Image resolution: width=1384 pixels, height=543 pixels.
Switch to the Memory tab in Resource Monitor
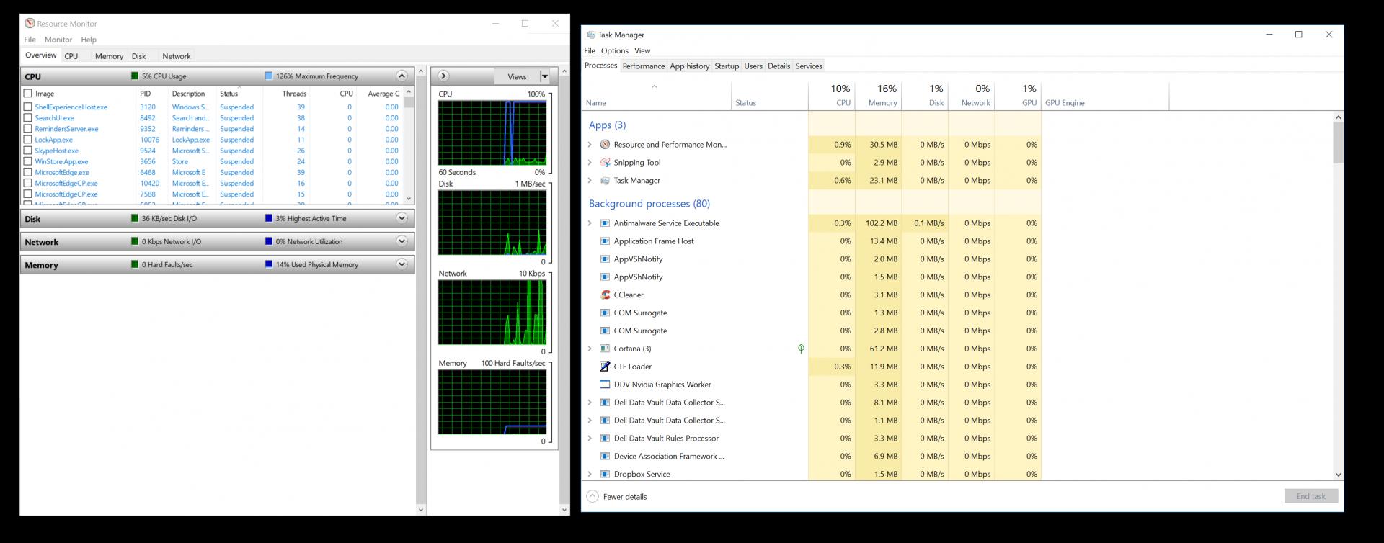[x=109, y=56]
